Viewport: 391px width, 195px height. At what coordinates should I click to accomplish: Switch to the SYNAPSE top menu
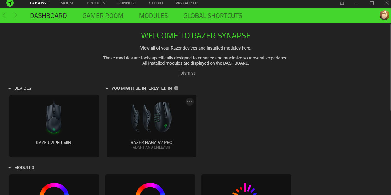pos(39,3)
